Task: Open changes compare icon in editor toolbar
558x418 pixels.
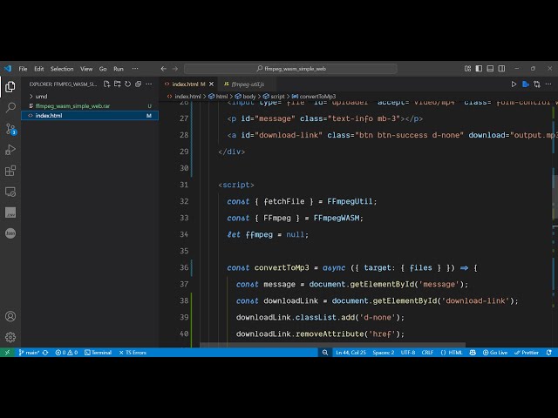Action: 537,84
